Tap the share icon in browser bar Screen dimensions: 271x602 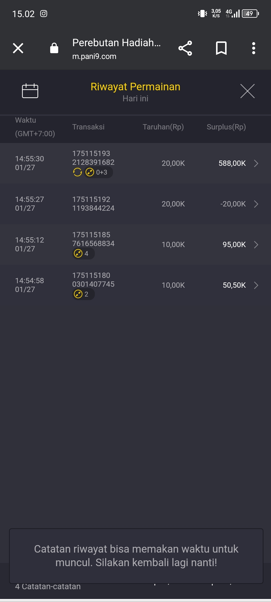(x=185, y=48)
